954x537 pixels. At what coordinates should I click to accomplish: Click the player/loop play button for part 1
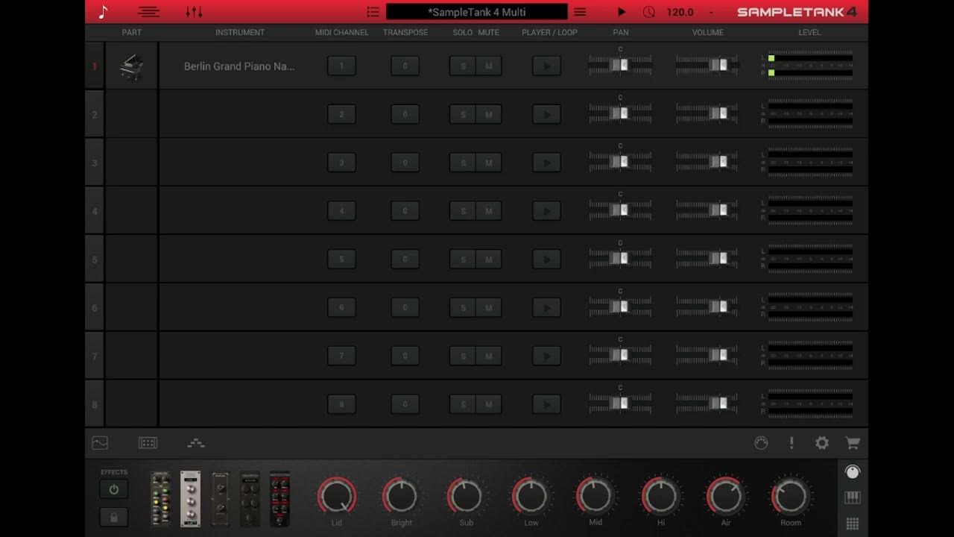tap(546, 66)
